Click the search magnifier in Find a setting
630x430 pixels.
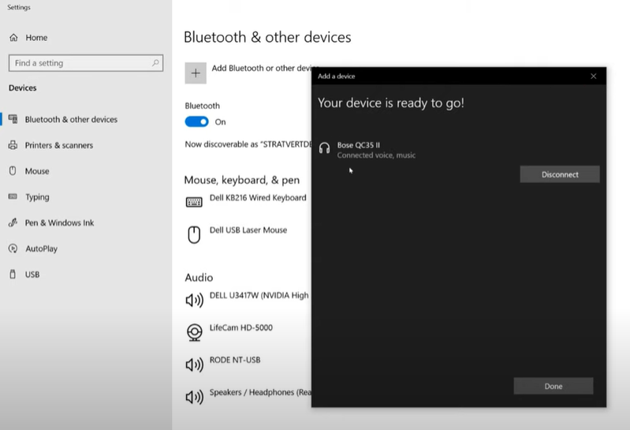click(156, 63)
